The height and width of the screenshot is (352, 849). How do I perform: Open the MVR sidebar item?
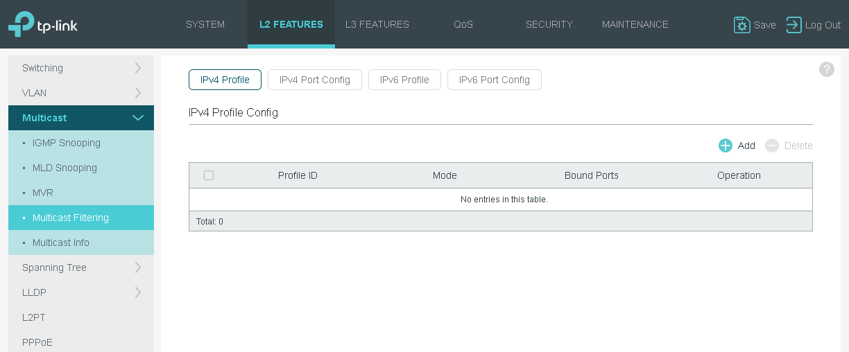[x=43, y=193]
